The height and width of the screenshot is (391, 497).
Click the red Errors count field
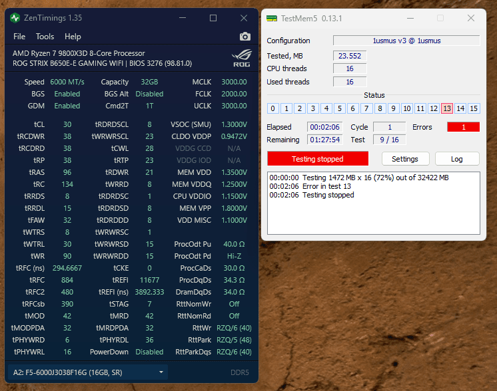(x=464, y=127)
